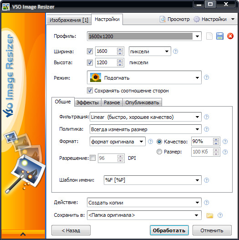This screenshot has height=240, width=239.
Task: Click the gear icon for Настройки
Action: (197, 19)
